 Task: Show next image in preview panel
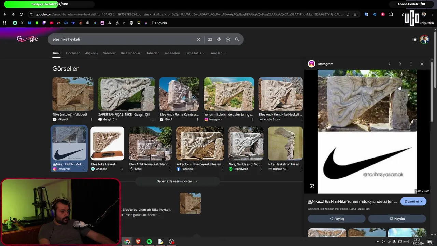[400, 64]
